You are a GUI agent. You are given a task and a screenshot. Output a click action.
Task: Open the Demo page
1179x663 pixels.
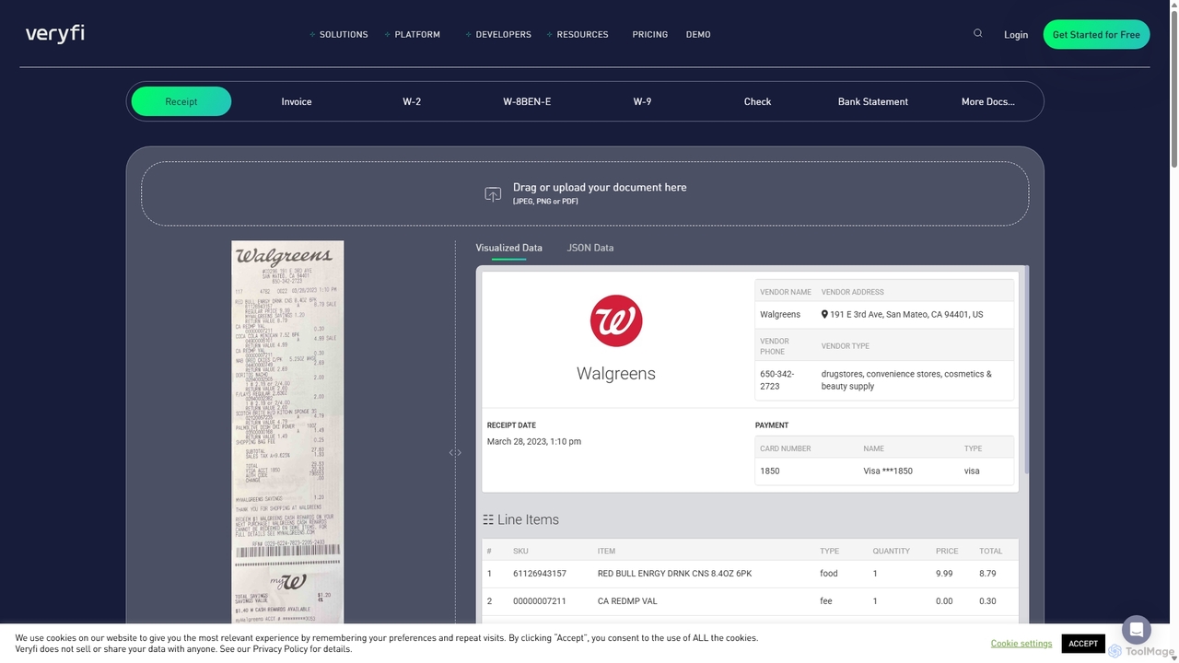(698, 34)
